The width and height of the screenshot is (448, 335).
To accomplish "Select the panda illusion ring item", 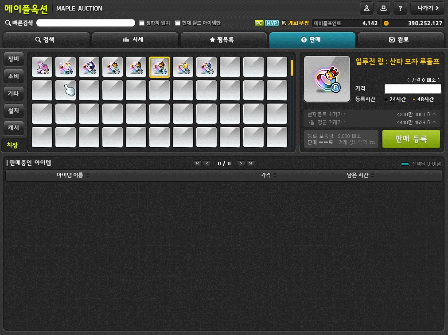I will point(89,67).
